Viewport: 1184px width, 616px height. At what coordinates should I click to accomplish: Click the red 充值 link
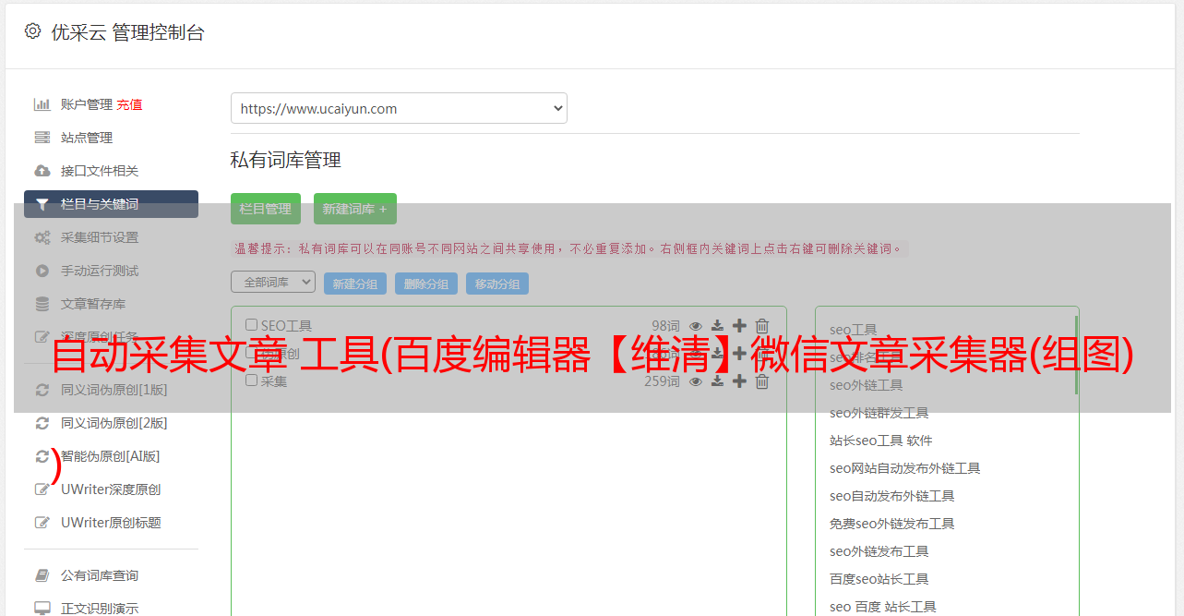[x=129, y=104]
